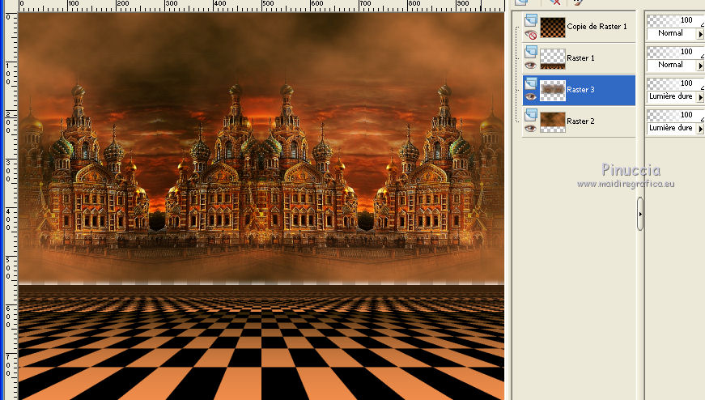The width and height of the screenshot is (705, 400).
Task: Click the Raster 3 layer thumbnail
Action: click(553, 90)
